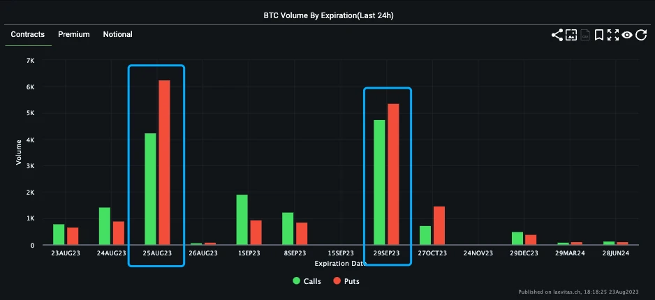Click the 28JUN24 axis label
This screenshot has width=655, height=300.
point(615,253)
